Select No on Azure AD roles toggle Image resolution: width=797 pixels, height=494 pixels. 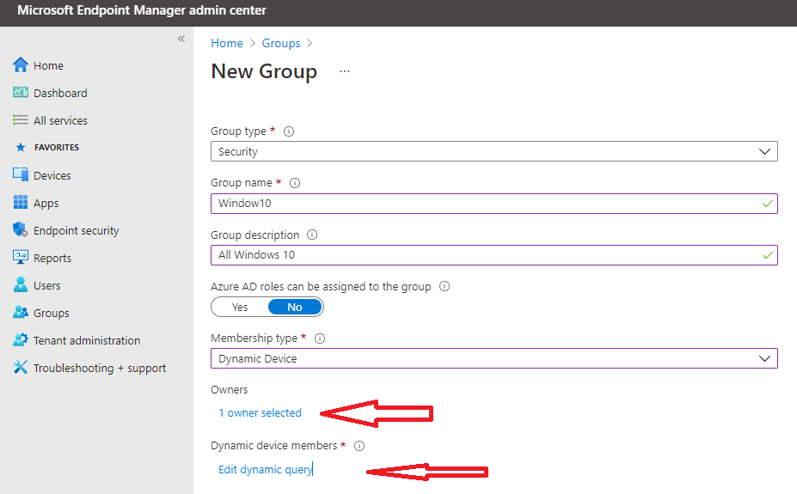295,308
